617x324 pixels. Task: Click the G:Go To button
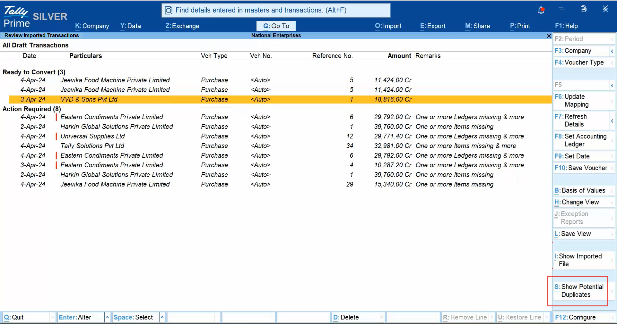pos(276,26)
